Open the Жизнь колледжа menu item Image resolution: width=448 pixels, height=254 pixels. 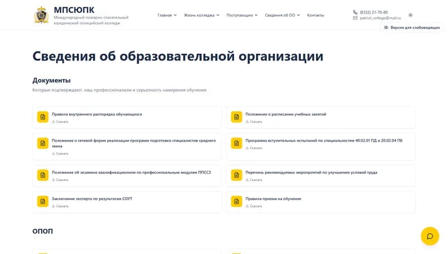(199, 15)
